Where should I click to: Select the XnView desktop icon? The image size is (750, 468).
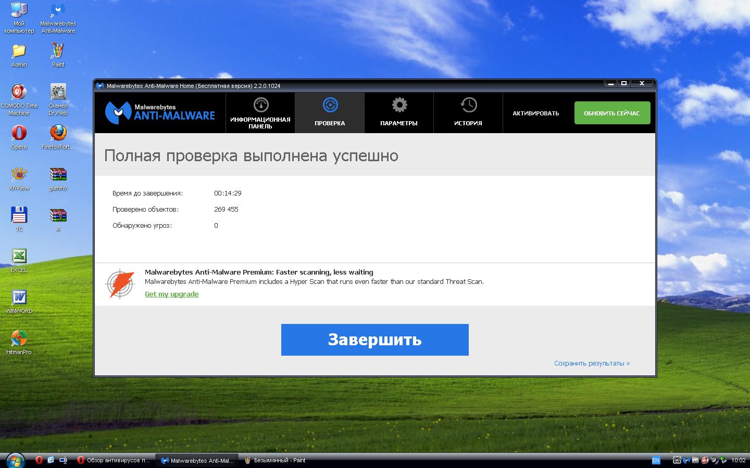(19, 178)
